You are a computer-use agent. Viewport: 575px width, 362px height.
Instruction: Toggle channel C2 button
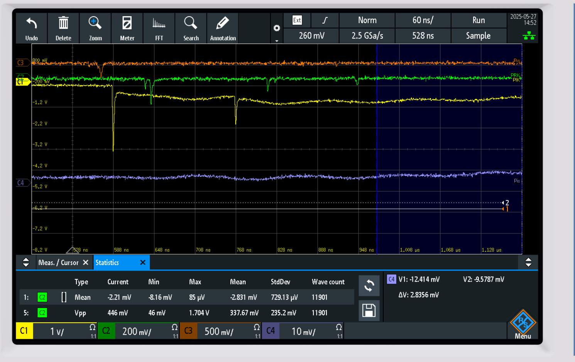107,331
